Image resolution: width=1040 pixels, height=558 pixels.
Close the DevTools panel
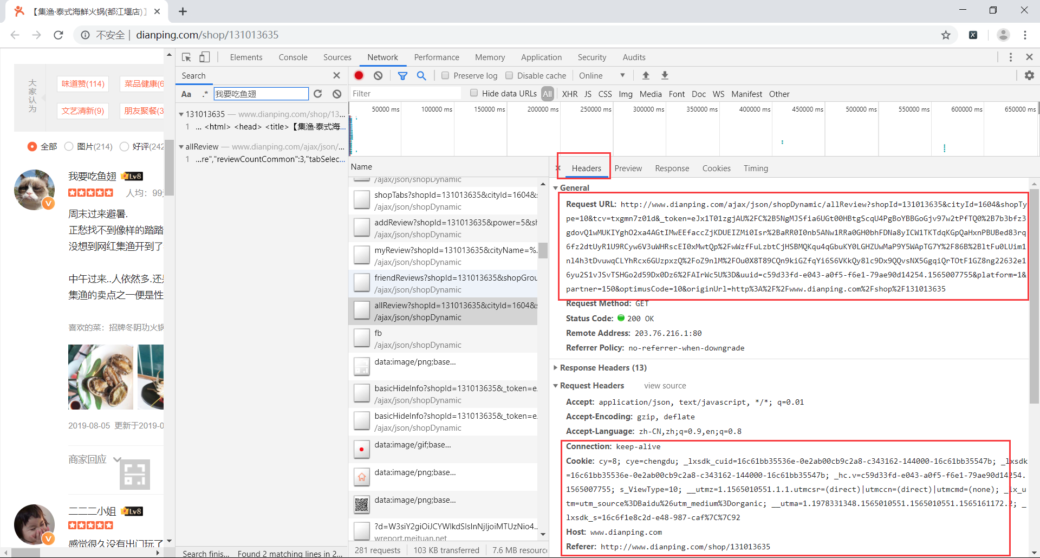pos(1029,57)
